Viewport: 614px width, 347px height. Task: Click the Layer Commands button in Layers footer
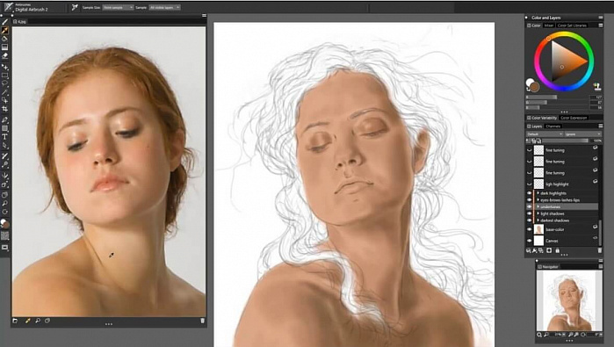[x=528, y=250]
